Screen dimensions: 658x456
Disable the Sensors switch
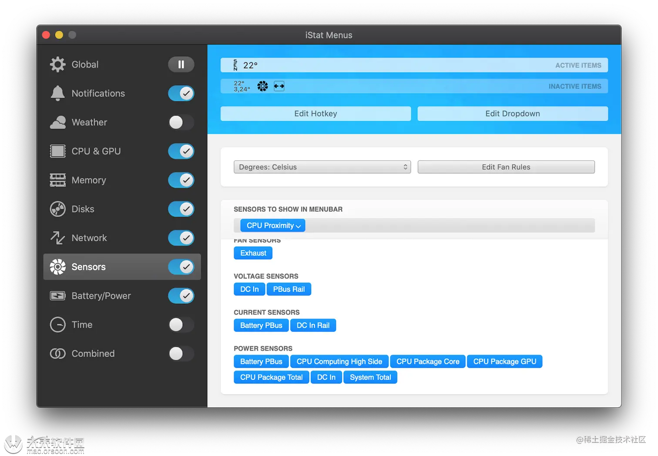pyautogui.click(x=181, y=267)
